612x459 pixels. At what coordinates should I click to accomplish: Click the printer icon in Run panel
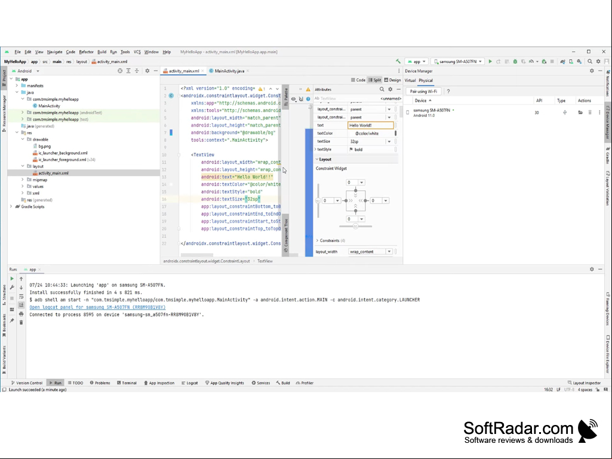pos(21,314)
